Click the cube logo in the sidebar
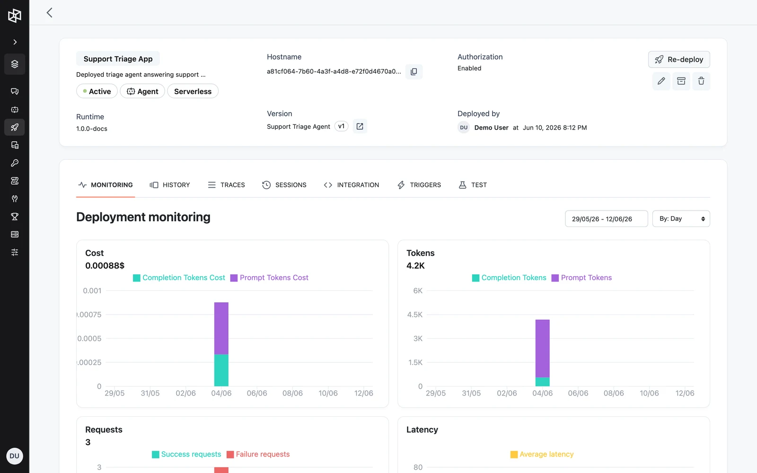 (x=15, y=16)
